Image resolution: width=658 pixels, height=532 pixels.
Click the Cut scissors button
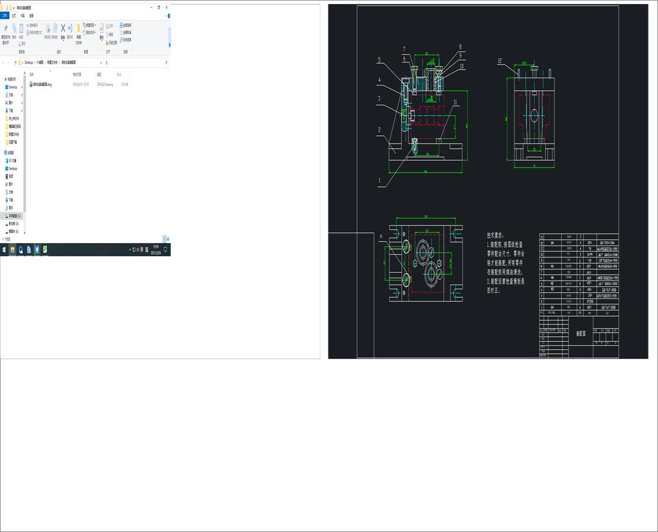click(22, 43)
